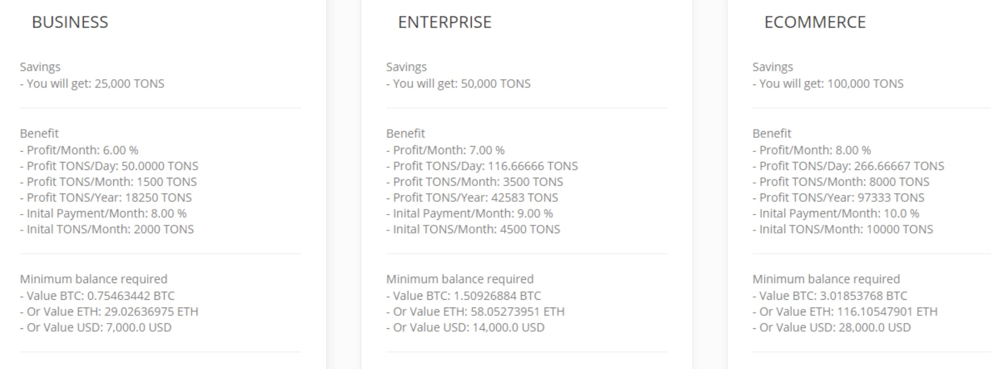
Task: Click Business Value BTC 0.75463442 line
Action: 97,296
